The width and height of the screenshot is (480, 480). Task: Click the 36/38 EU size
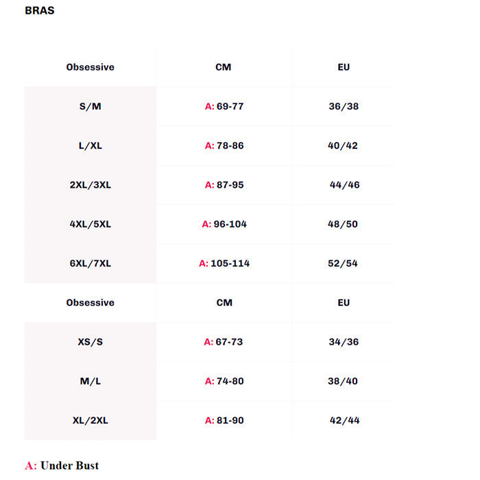click(x=344, y=106)
